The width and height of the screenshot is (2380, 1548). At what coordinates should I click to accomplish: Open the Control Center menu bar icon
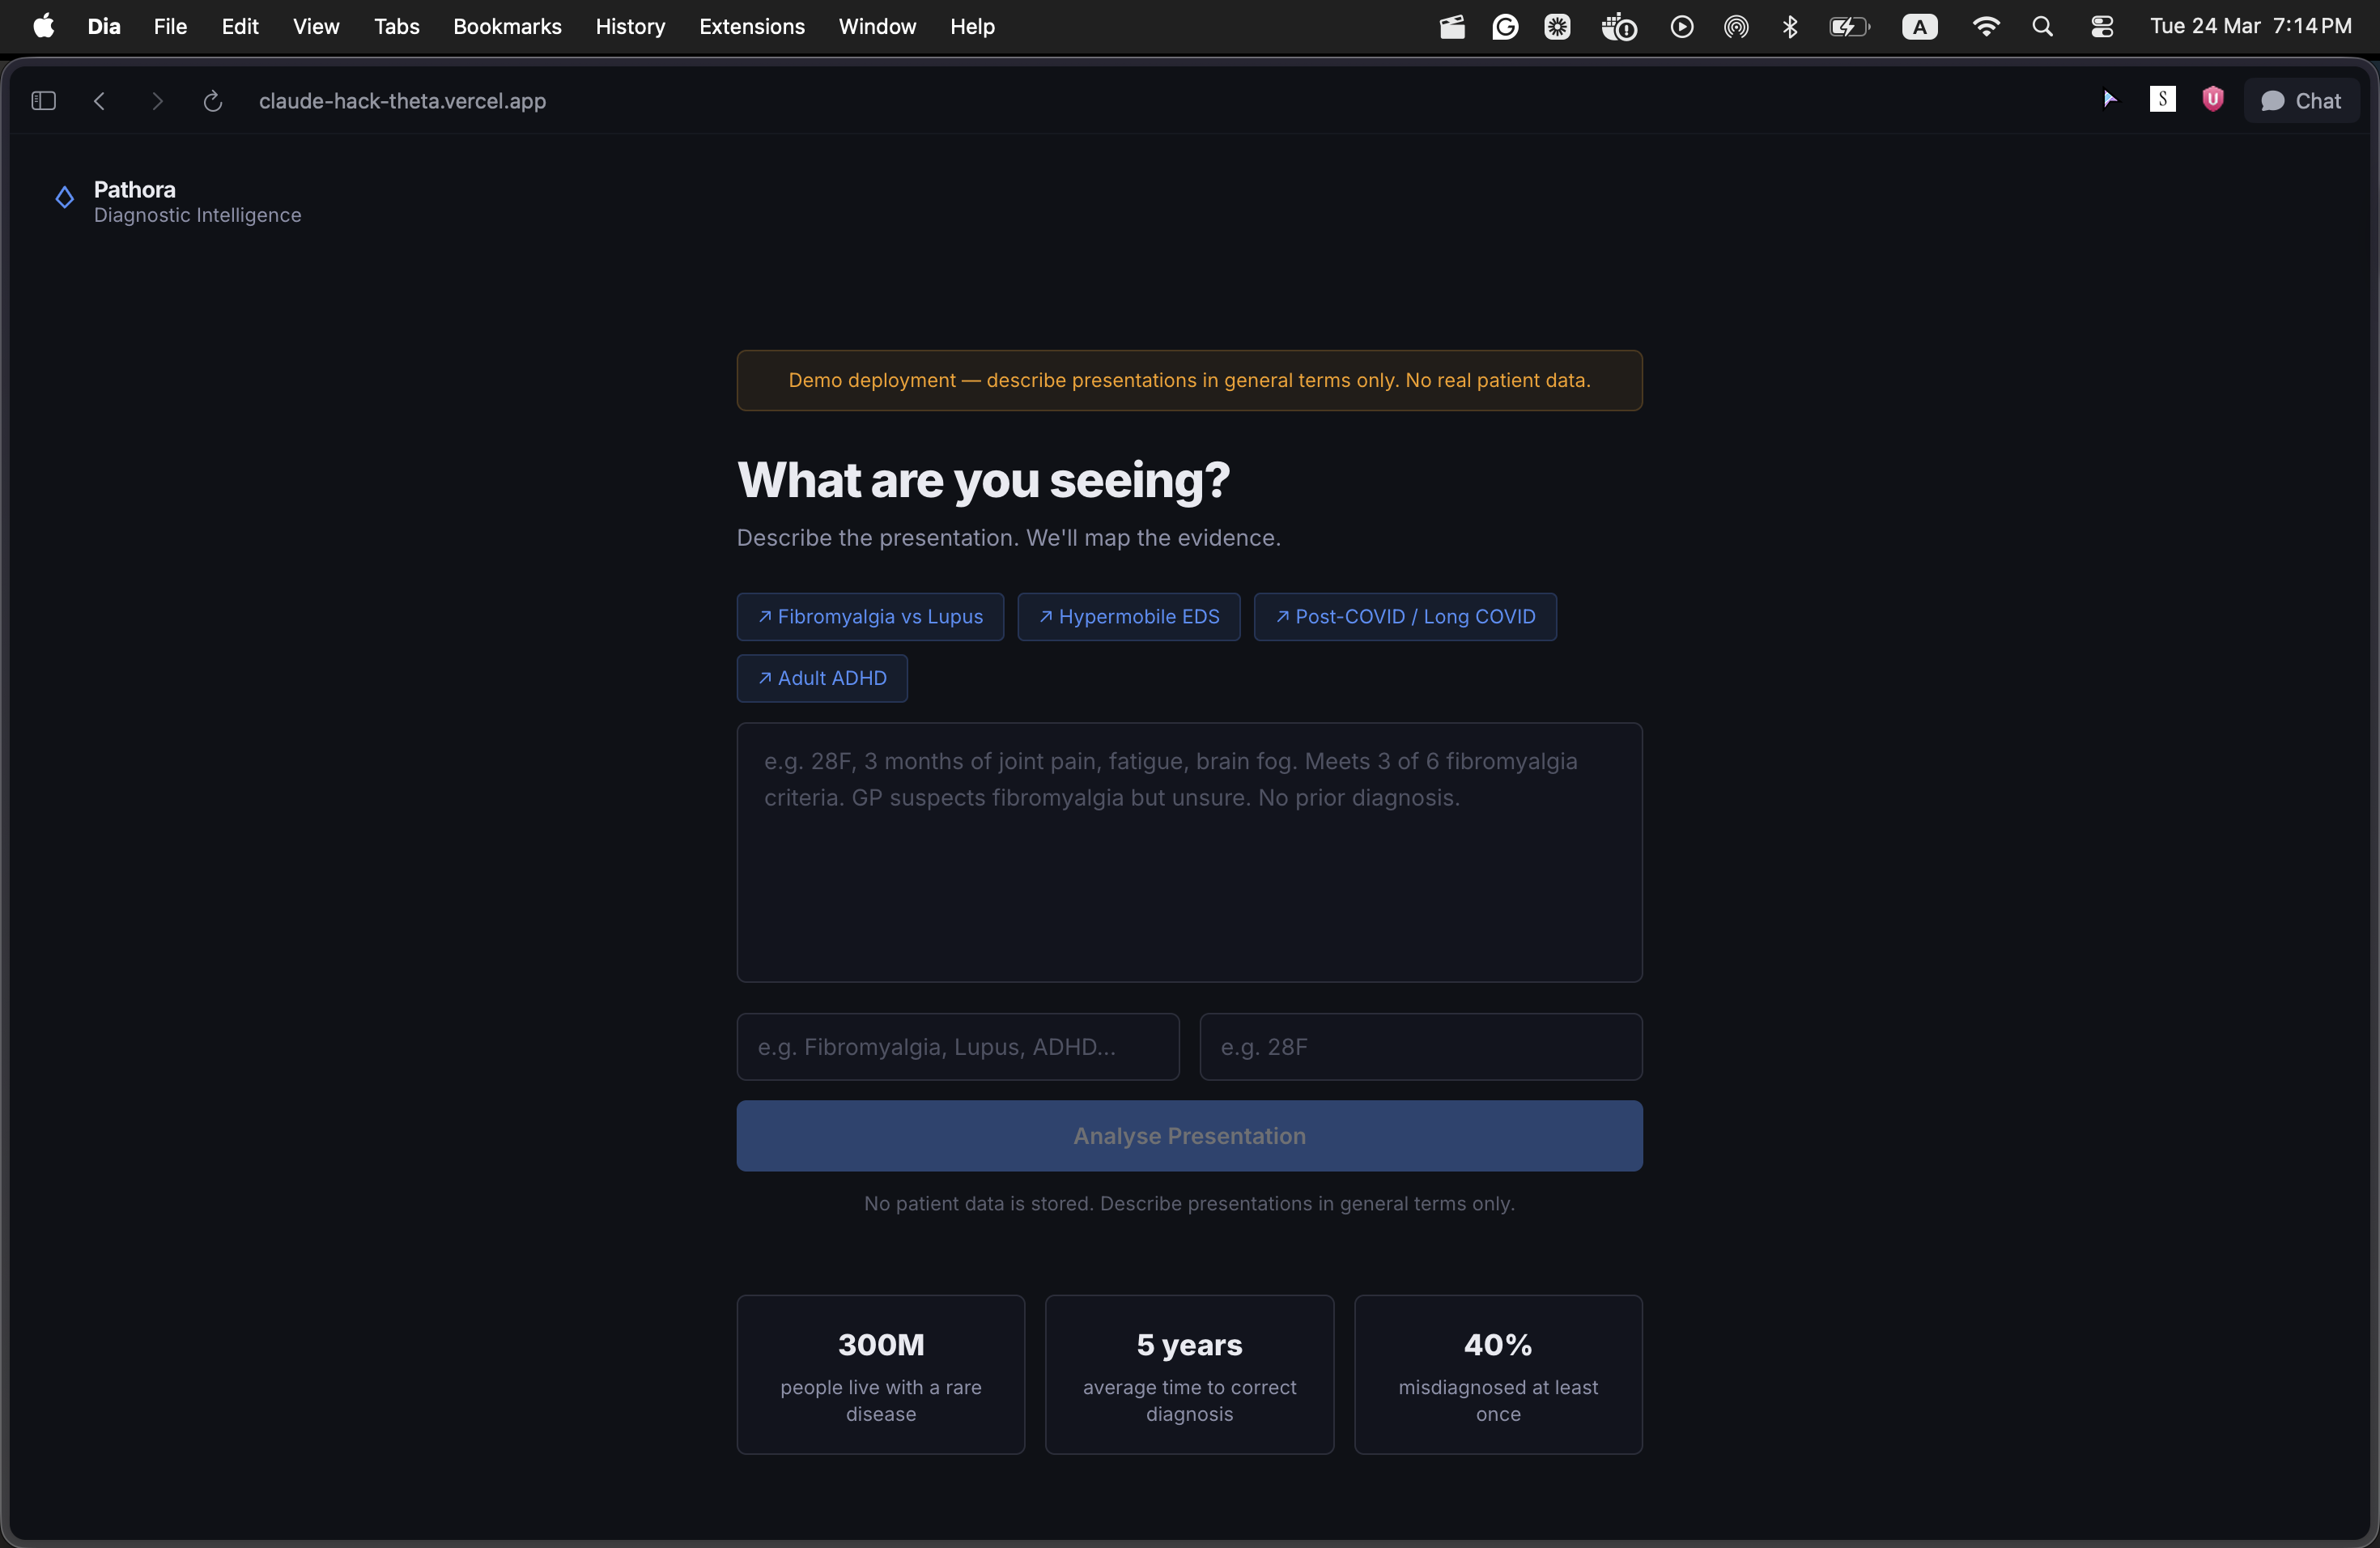[2102, 27]
